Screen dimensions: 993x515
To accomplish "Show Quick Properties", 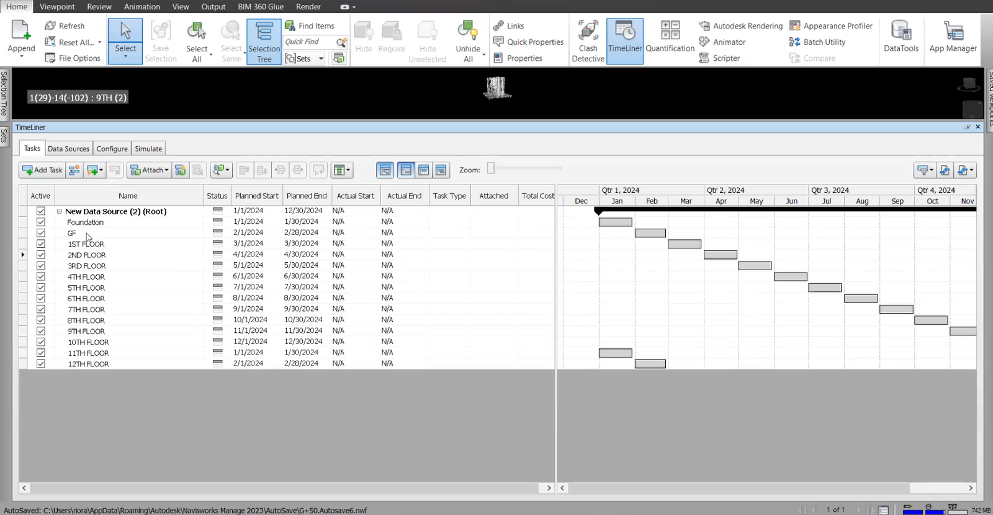I will [528, 42].
